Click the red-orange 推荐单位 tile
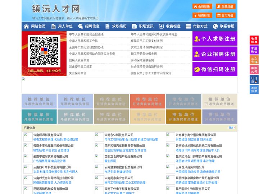This screenshot has width=259, height=194. [147, 101]
